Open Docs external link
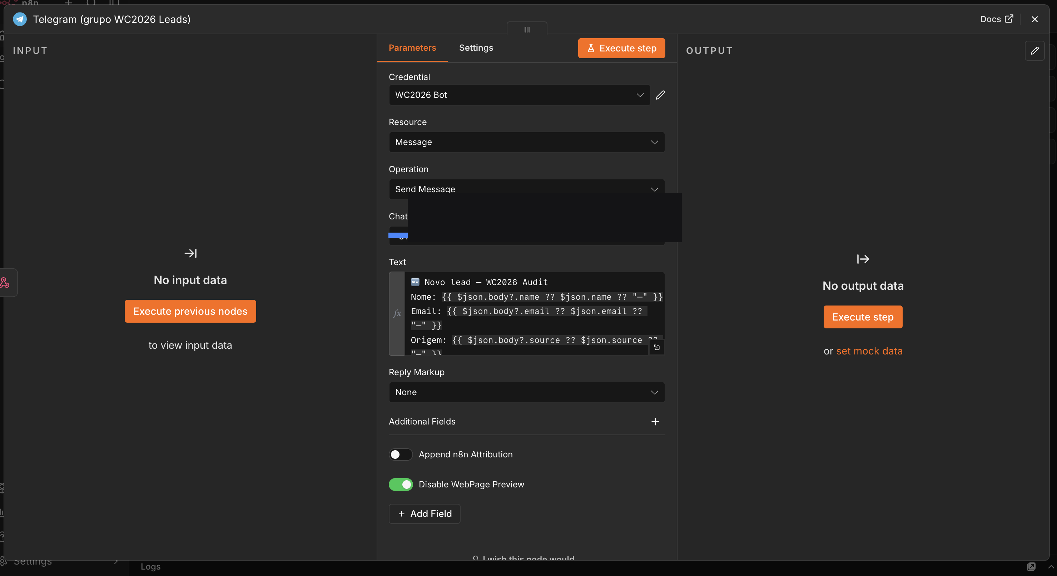The height and width of the screenshot is (576, 1057). tap(996, 19)
